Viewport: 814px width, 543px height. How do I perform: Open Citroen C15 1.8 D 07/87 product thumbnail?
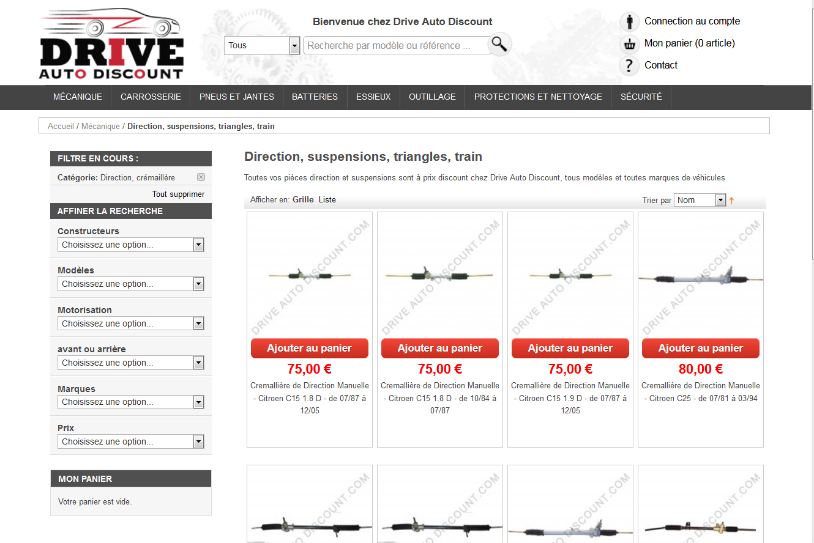coord(310,276)
